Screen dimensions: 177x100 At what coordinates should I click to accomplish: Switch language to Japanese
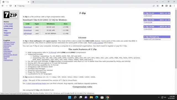(x=7, y=53)
